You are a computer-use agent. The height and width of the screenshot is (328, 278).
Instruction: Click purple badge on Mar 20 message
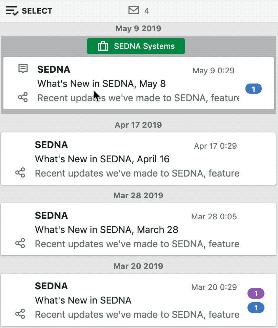(256, 293)
